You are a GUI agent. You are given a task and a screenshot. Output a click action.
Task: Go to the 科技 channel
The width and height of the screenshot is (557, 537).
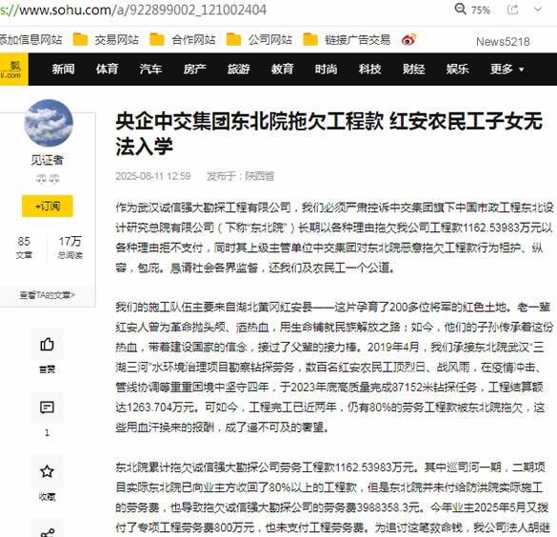[369, 69]
